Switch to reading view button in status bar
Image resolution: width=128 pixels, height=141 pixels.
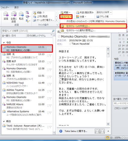tap(111, 138)
